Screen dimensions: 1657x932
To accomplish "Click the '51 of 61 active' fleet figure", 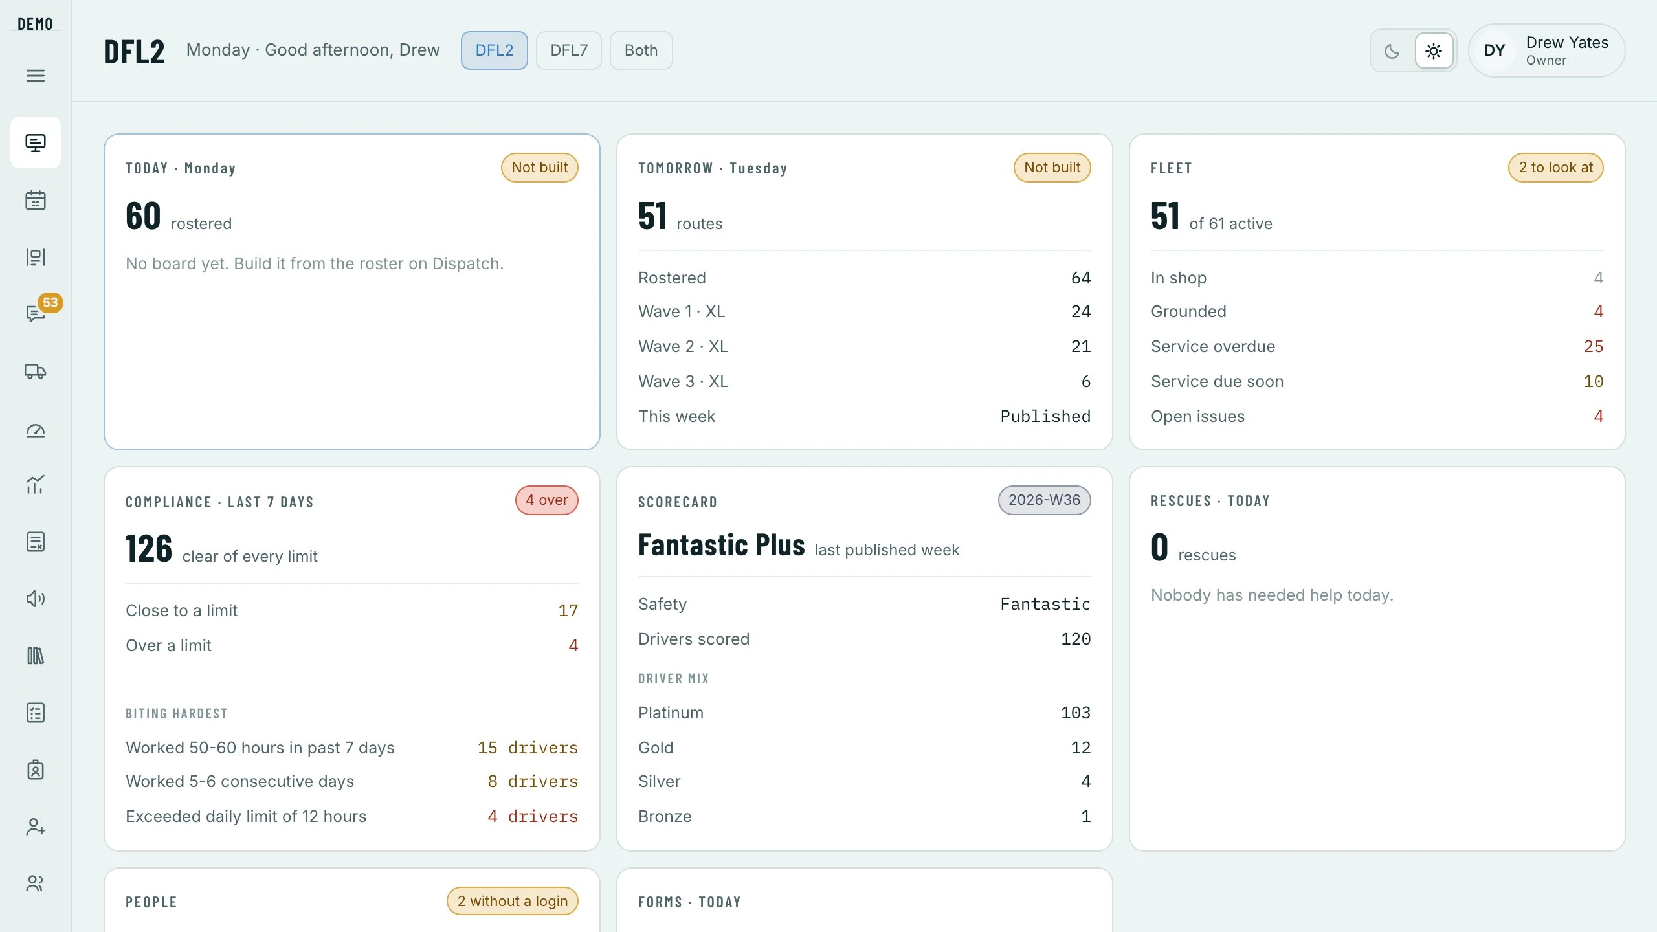I will coord(1212,216).
